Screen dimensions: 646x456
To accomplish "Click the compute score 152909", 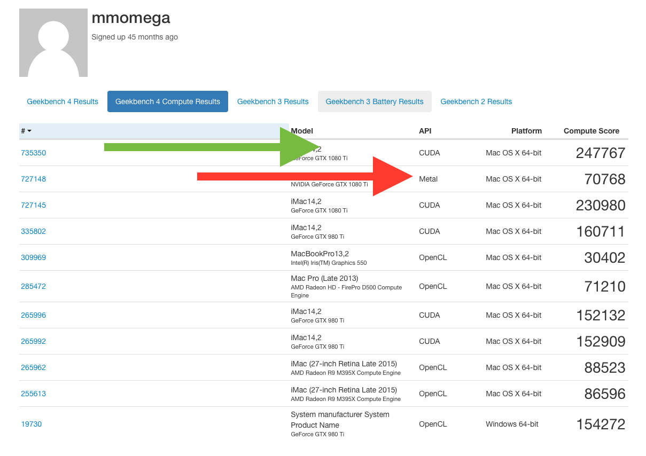I will pos(601,341).
